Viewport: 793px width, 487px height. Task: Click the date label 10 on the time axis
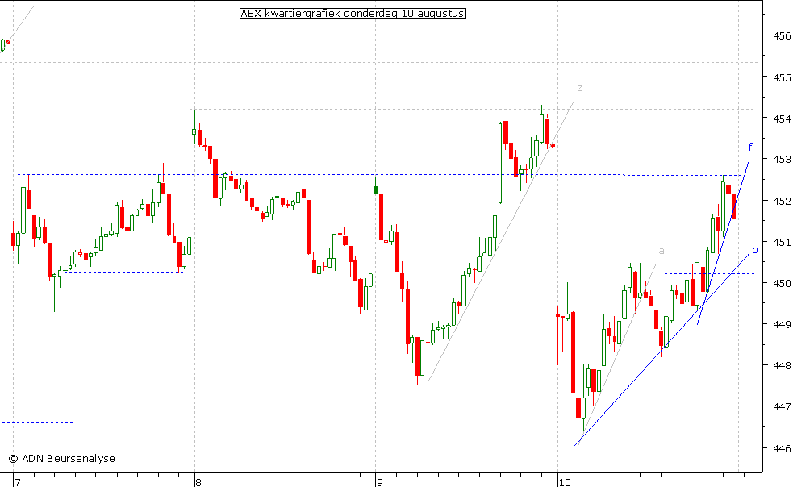click(565, 482)
